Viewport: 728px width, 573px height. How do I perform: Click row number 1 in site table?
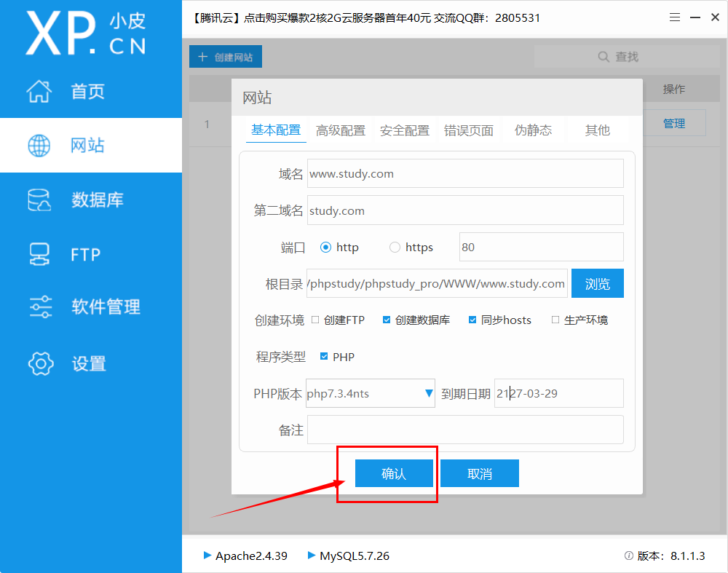pos(207,124)
